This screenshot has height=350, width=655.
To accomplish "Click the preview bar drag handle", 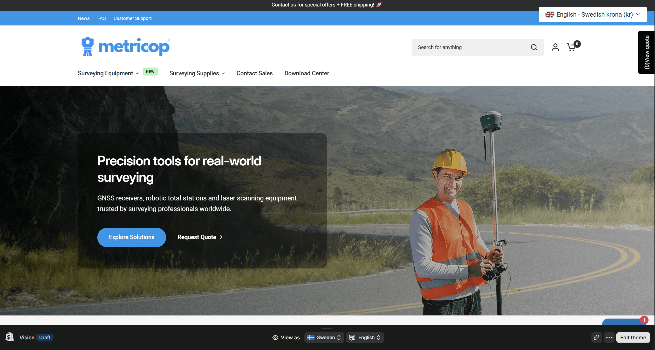I will (327, 328).
